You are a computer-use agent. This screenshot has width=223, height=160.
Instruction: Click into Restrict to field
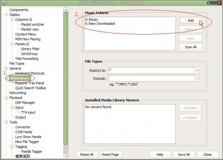(x=152, y=70)
